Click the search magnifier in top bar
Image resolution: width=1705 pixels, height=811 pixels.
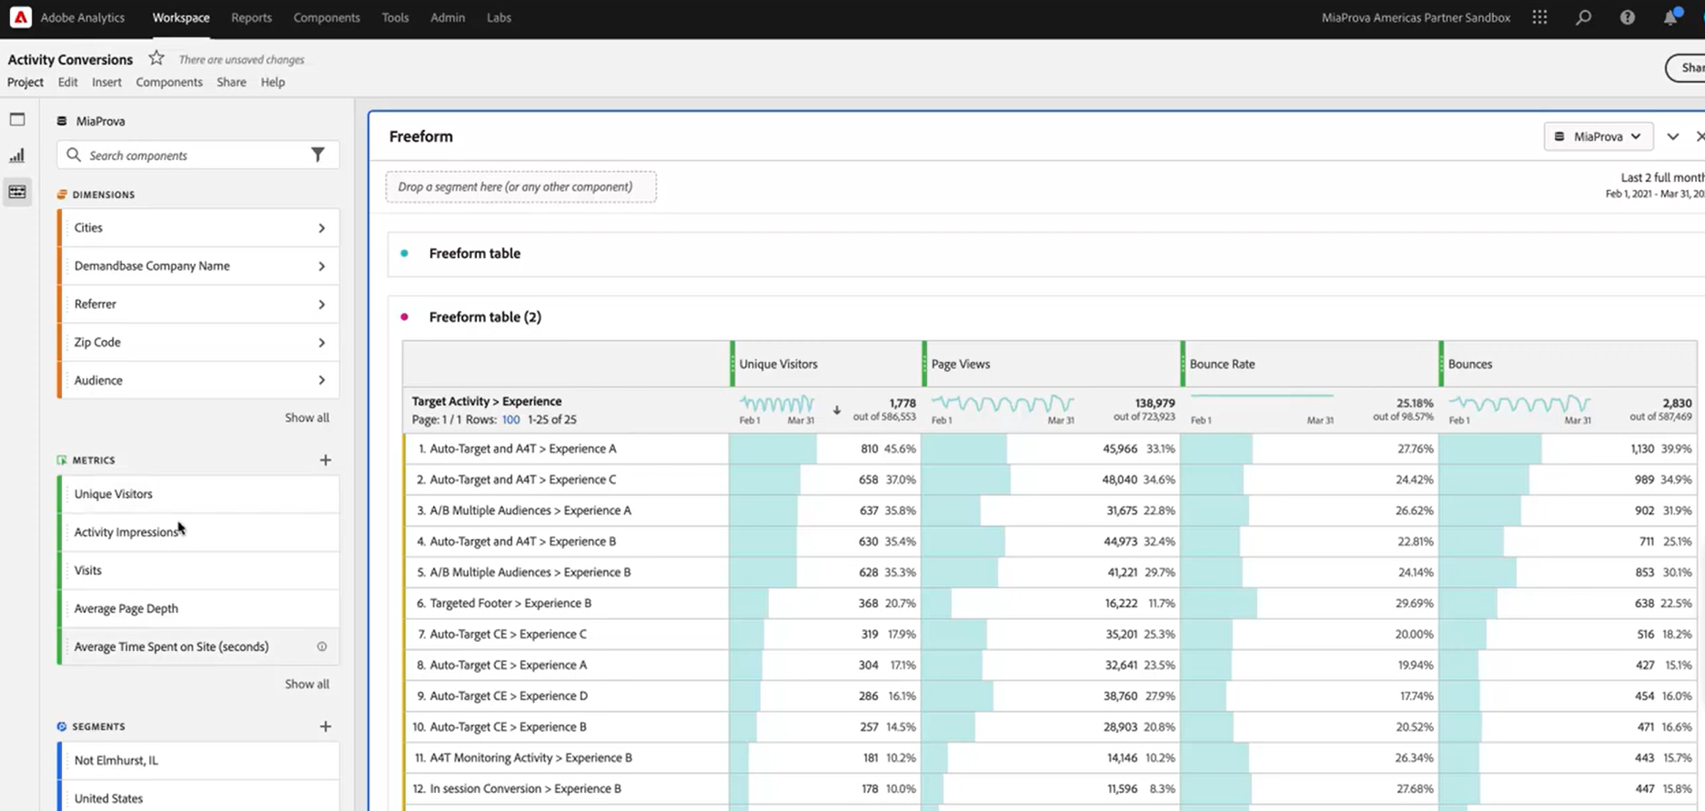pos(1583,17)
